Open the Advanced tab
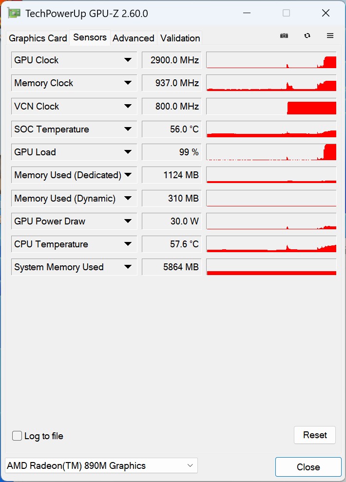The height and width of the screenshot is (482, 346). coord(134,38)
